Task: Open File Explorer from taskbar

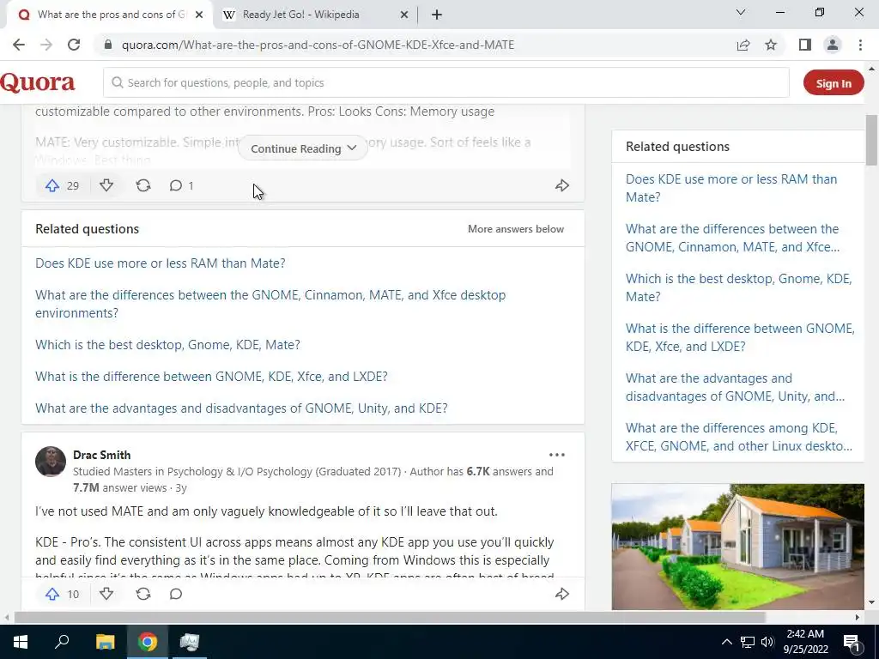Action: (x=105, y=642)
